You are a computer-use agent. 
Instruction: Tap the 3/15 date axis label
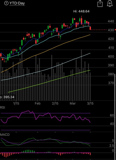point(90,104)
